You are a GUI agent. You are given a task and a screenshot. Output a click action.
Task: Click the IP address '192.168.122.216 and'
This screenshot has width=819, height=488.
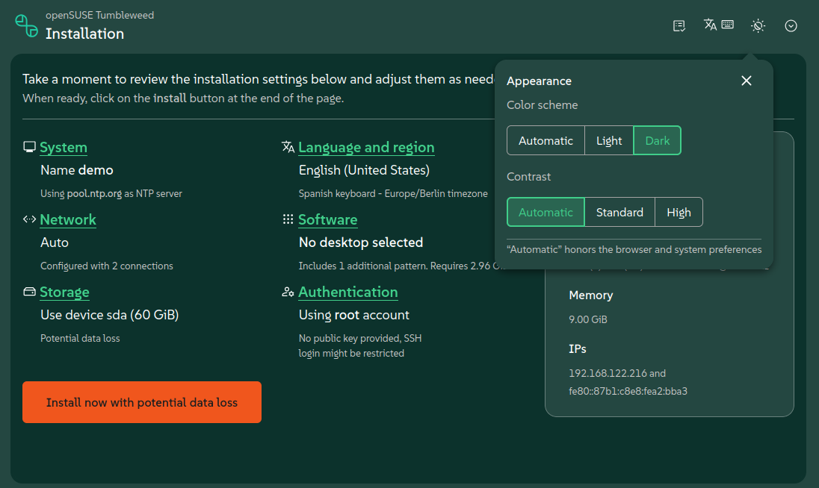(x=617, y=373)
